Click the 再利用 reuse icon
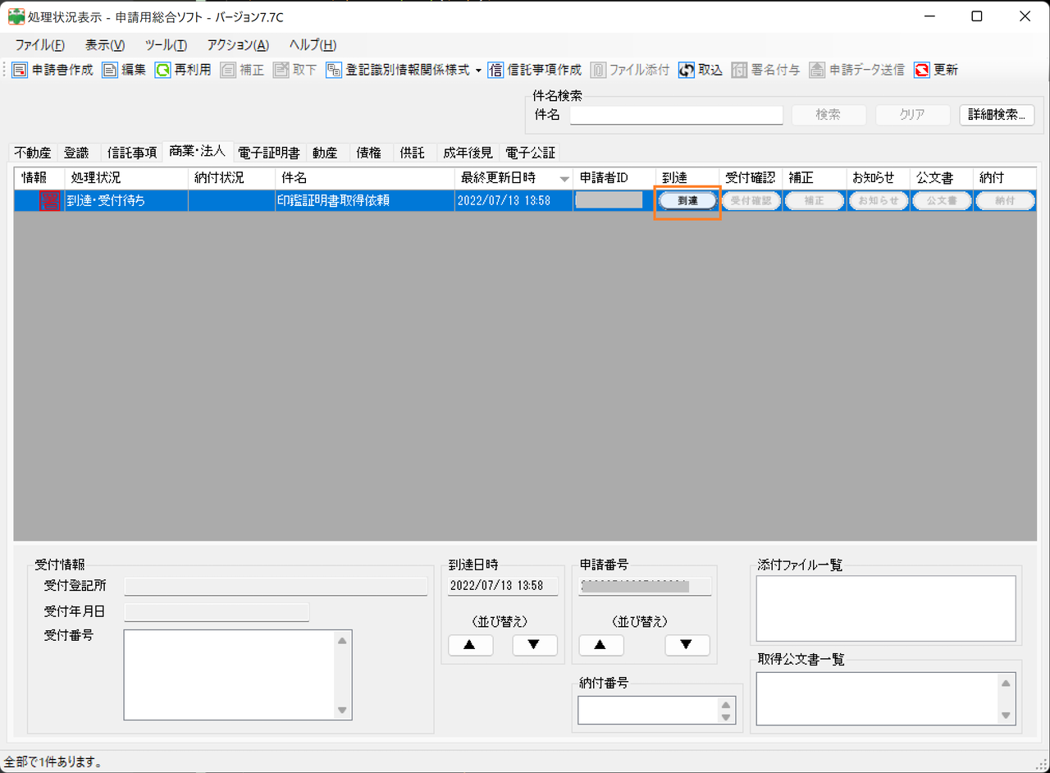Screen dimensions: 1050x773 182,70
